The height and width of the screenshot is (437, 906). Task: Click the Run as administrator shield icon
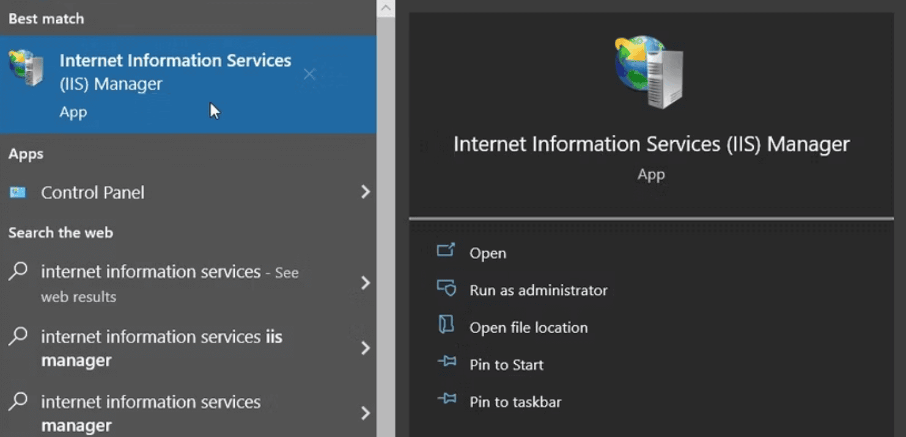[446, 288]
